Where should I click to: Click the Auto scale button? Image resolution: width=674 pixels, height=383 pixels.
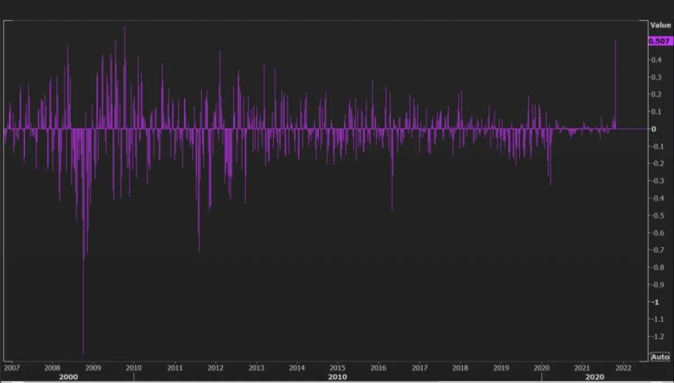pyautogui.click(x=660, y=357)
